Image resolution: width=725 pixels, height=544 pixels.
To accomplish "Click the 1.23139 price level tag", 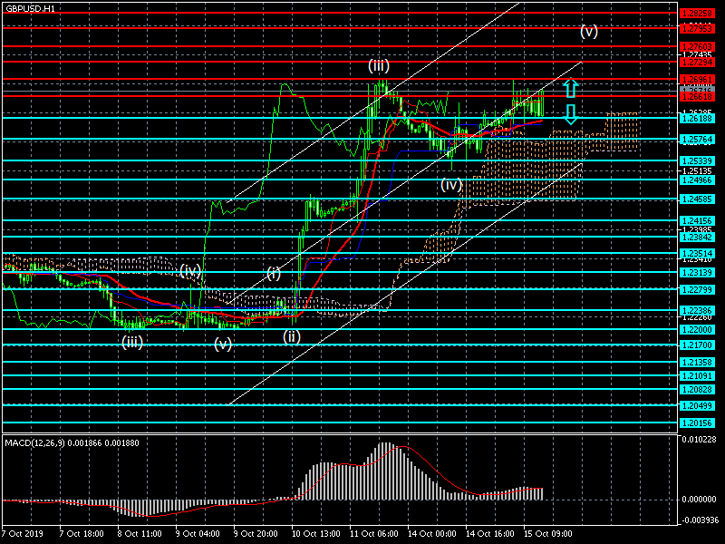I will click(697, 273).
